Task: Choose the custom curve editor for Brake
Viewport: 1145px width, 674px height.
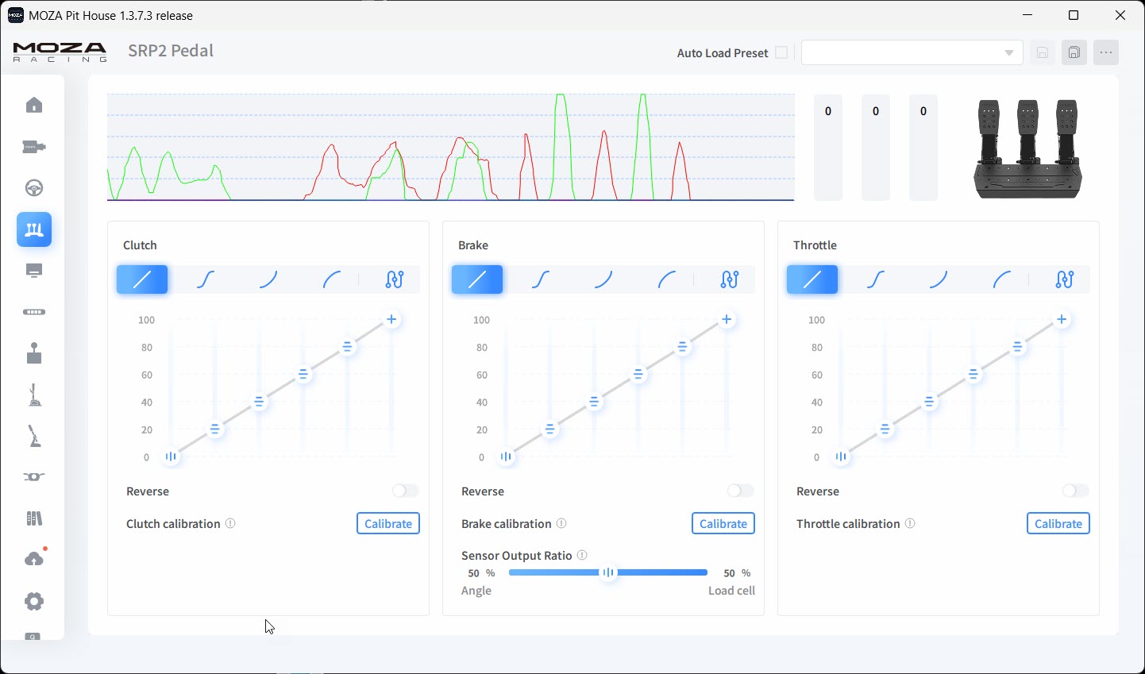Action: [729, 279]
